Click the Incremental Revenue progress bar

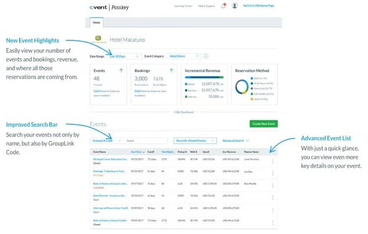point(204,77)
